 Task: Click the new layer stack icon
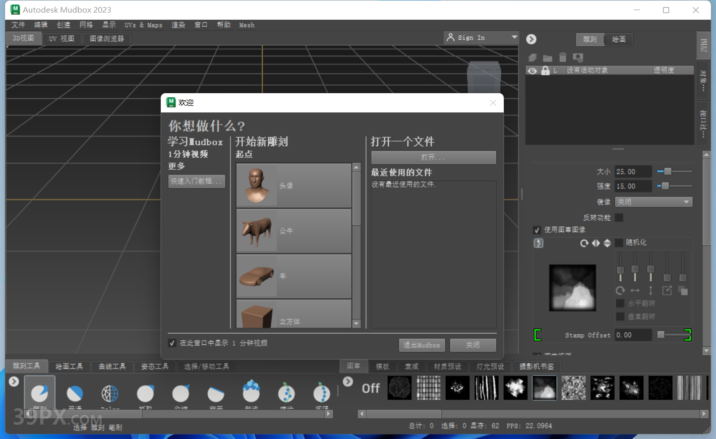tap(532, 57)
